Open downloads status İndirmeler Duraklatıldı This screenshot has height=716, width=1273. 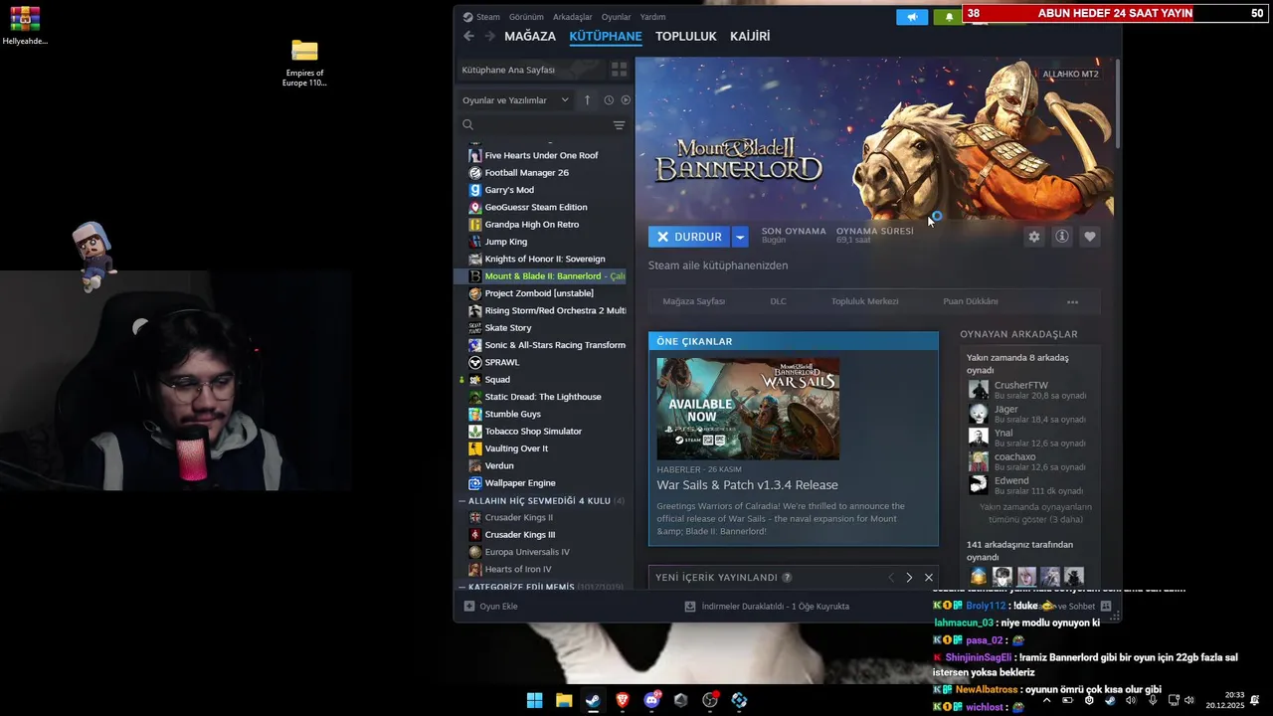tap(767, 606)
